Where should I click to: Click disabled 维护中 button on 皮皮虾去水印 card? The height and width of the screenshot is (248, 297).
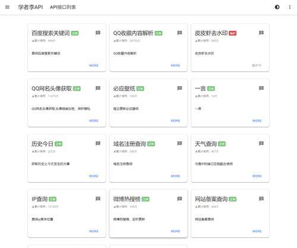coord(257,65)
